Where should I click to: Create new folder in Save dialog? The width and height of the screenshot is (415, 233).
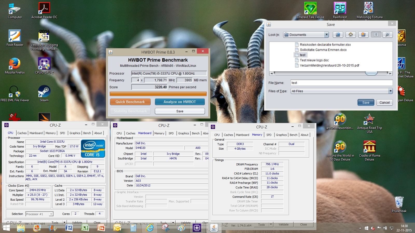[x=363, y=35]
